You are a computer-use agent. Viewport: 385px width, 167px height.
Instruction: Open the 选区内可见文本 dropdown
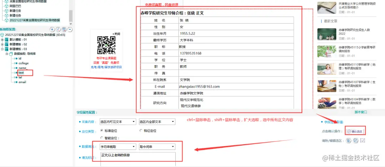pos(118,122)
